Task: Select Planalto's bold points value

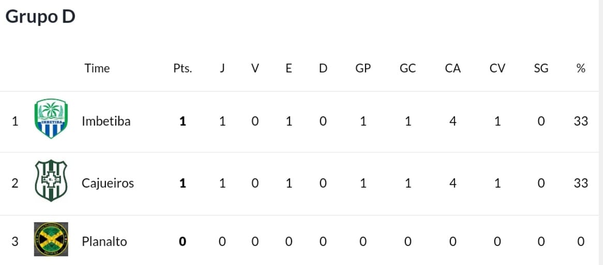Action: click(x=183, y=242)
